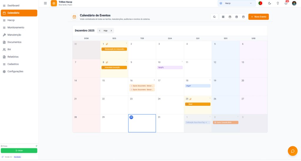The height and width of the screenshot is (161, 301).
Task: Select Calendário in the sidebar
Action: pyautogui.click(x=19, y=13)
